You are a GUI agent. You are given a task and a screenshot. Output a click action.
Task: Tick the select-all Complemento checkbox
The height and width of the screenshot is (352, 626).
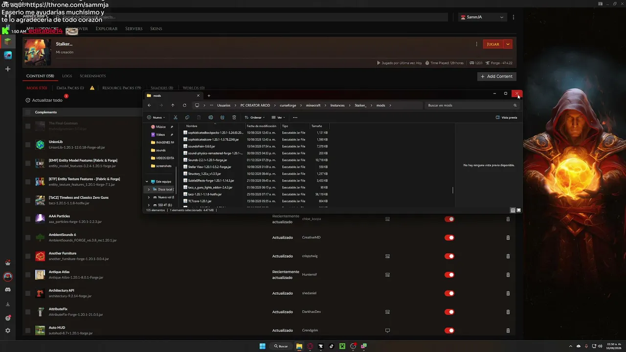28,112
